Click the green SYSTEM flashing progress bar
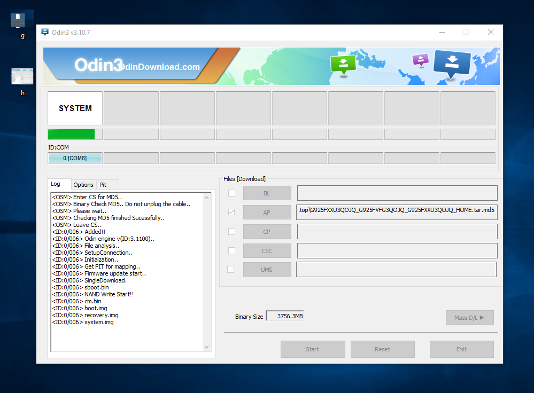The width and height of the screenshot is (534, 393). pyautogui.click(x=75, y=134)
